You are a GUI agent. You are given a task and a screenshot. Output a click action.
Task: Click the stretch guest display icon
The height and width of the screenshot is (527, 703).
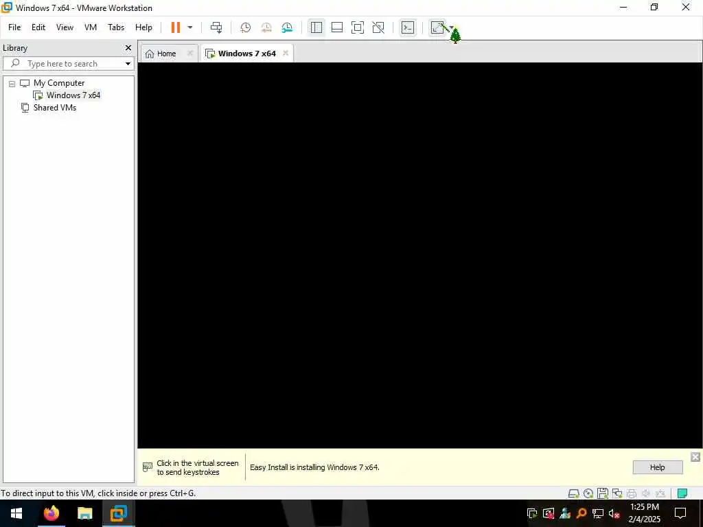[x=437, y=27]
